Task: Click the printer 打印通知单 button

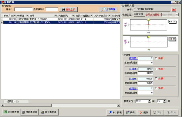Action: tap(29, 112)
